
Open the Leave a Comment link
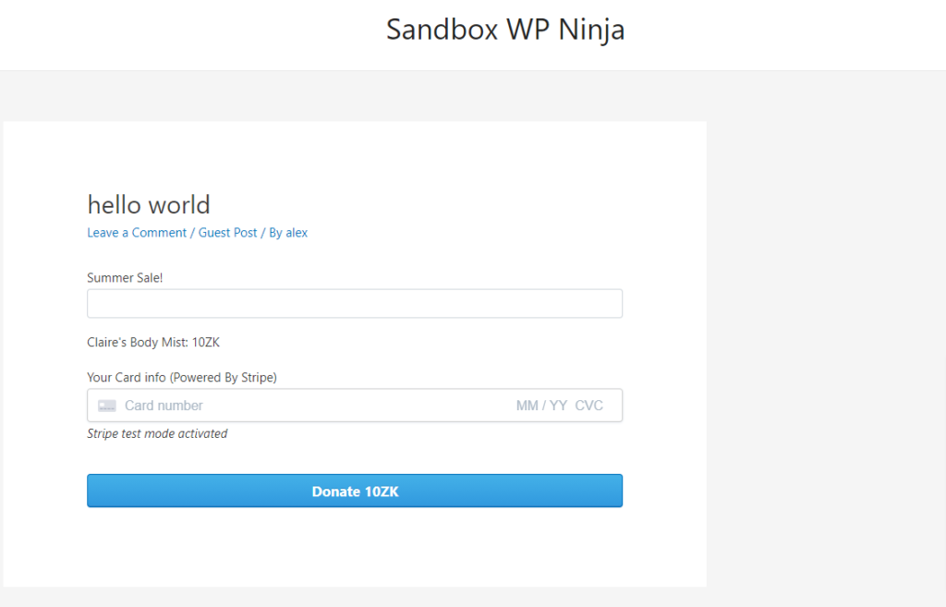[137, 233]
